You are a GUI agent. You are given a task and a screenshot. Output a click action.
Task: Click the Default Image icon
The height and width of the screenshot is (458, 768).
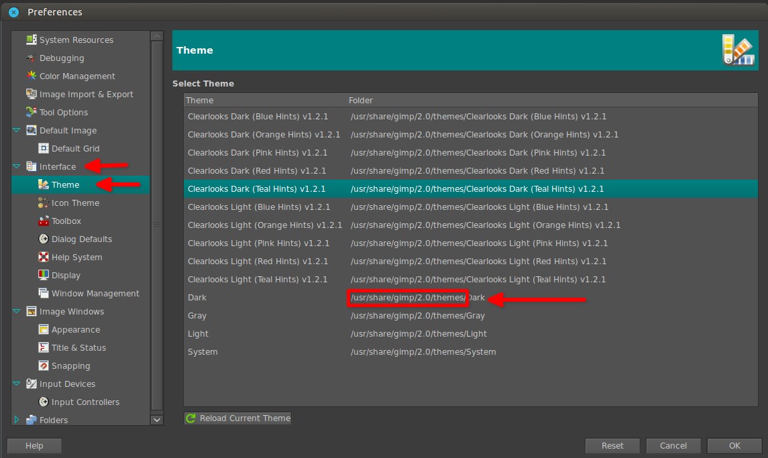32,130
